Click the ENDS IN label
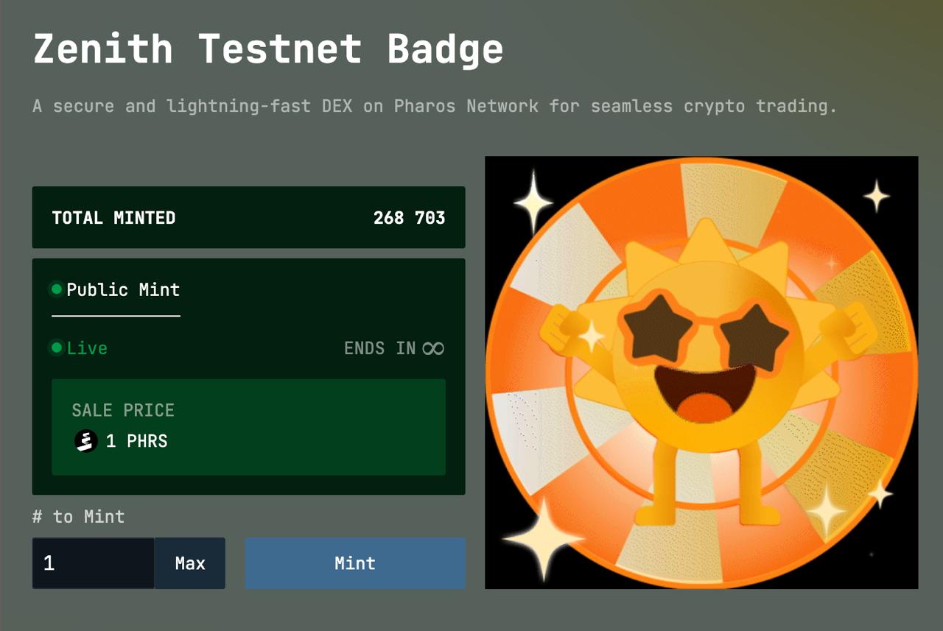The image size is (943, 631). pyautogui.click(x=380, y=348)
